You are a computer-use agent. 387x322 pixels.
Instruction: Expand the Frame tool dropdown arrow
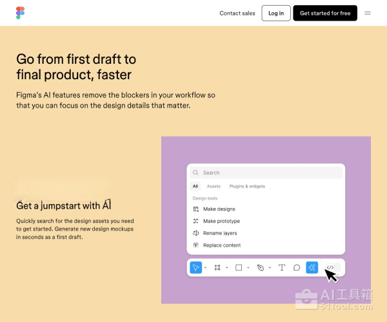(x=227, y=268)
